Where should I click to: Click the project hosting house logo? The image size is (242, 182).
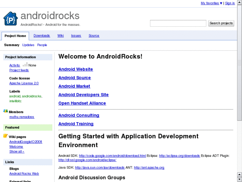click(11, 18)
